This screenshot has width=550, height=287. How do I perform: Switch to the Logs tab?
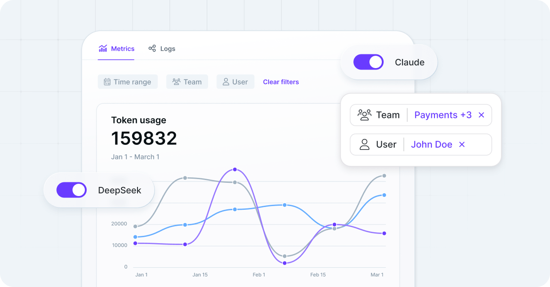[161, 48]
